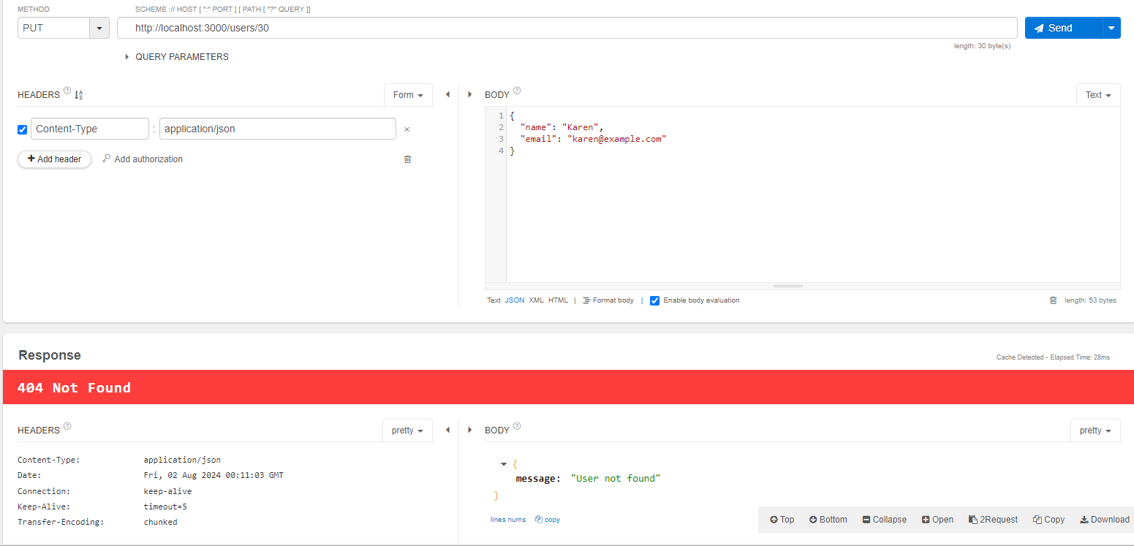Expand QUERY PARAMETERS section

(x=177, y=56)
